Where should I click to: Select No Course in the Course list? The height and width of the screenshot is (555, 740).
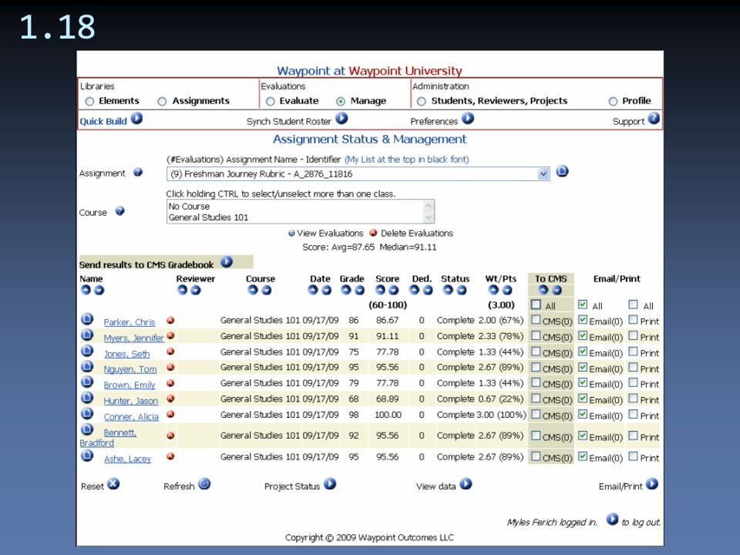click(295, 207)
